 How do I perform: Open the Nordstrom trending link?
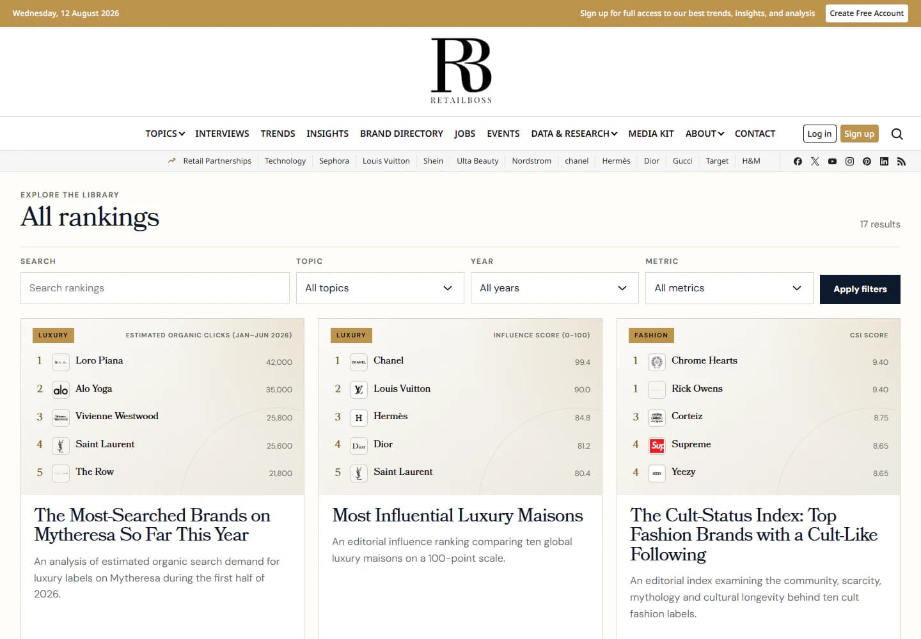point(531,161)
